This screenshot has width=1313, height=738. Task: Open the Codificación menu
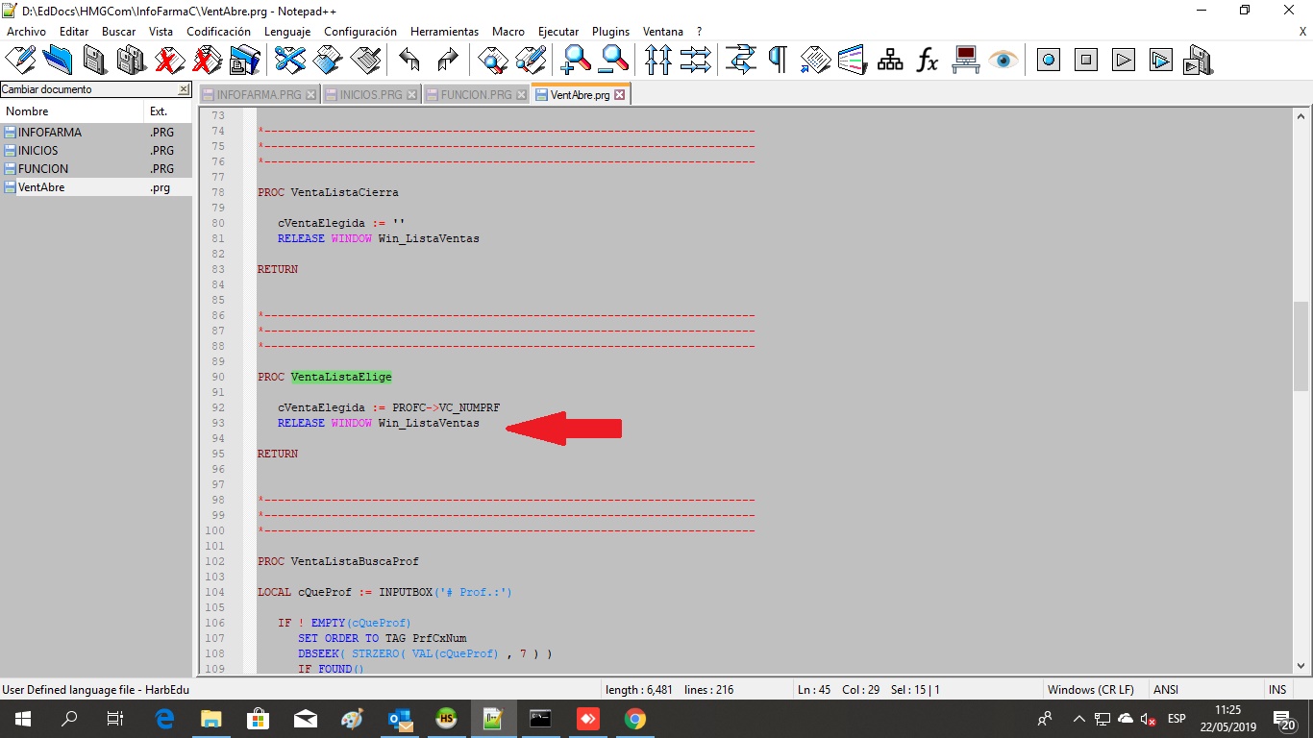tap(218, 32)
